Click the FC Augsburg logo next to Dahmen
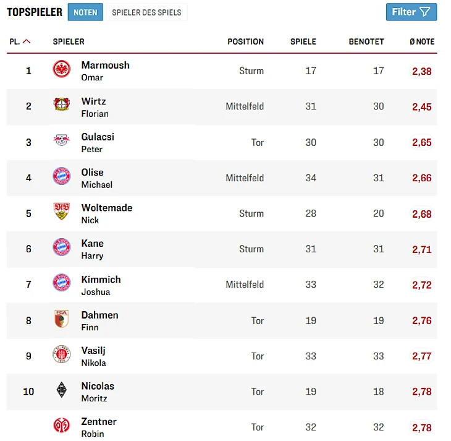The image size is (451, 441). (61, 319)
